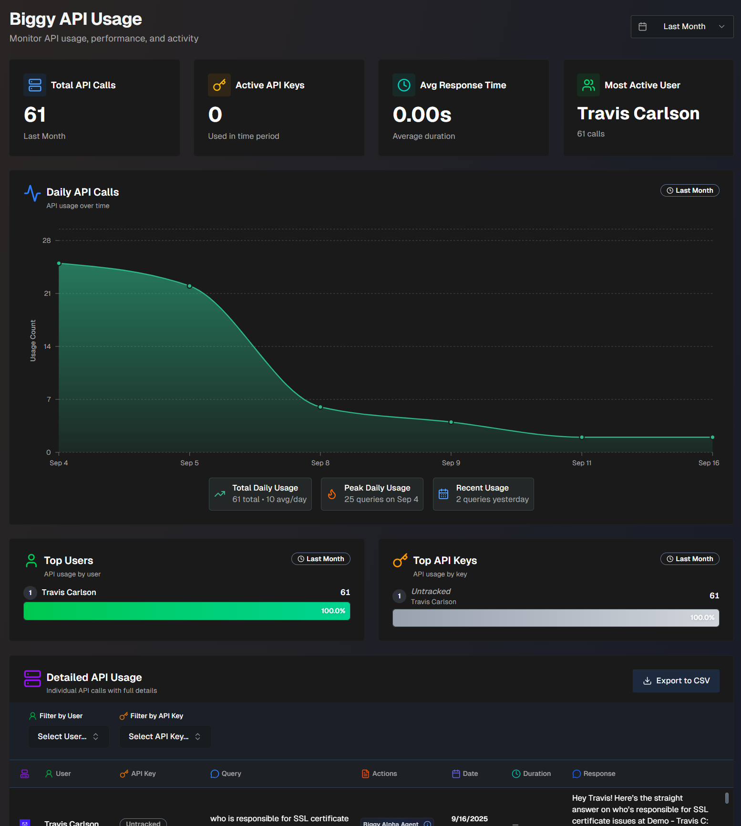
Task: Click the calendar icon in date selector
Action: click(x=642, y=27)
